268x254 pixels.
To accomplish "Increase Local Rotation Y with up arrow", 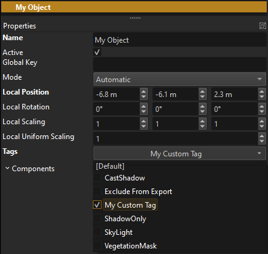I will (x=202, y=106).
